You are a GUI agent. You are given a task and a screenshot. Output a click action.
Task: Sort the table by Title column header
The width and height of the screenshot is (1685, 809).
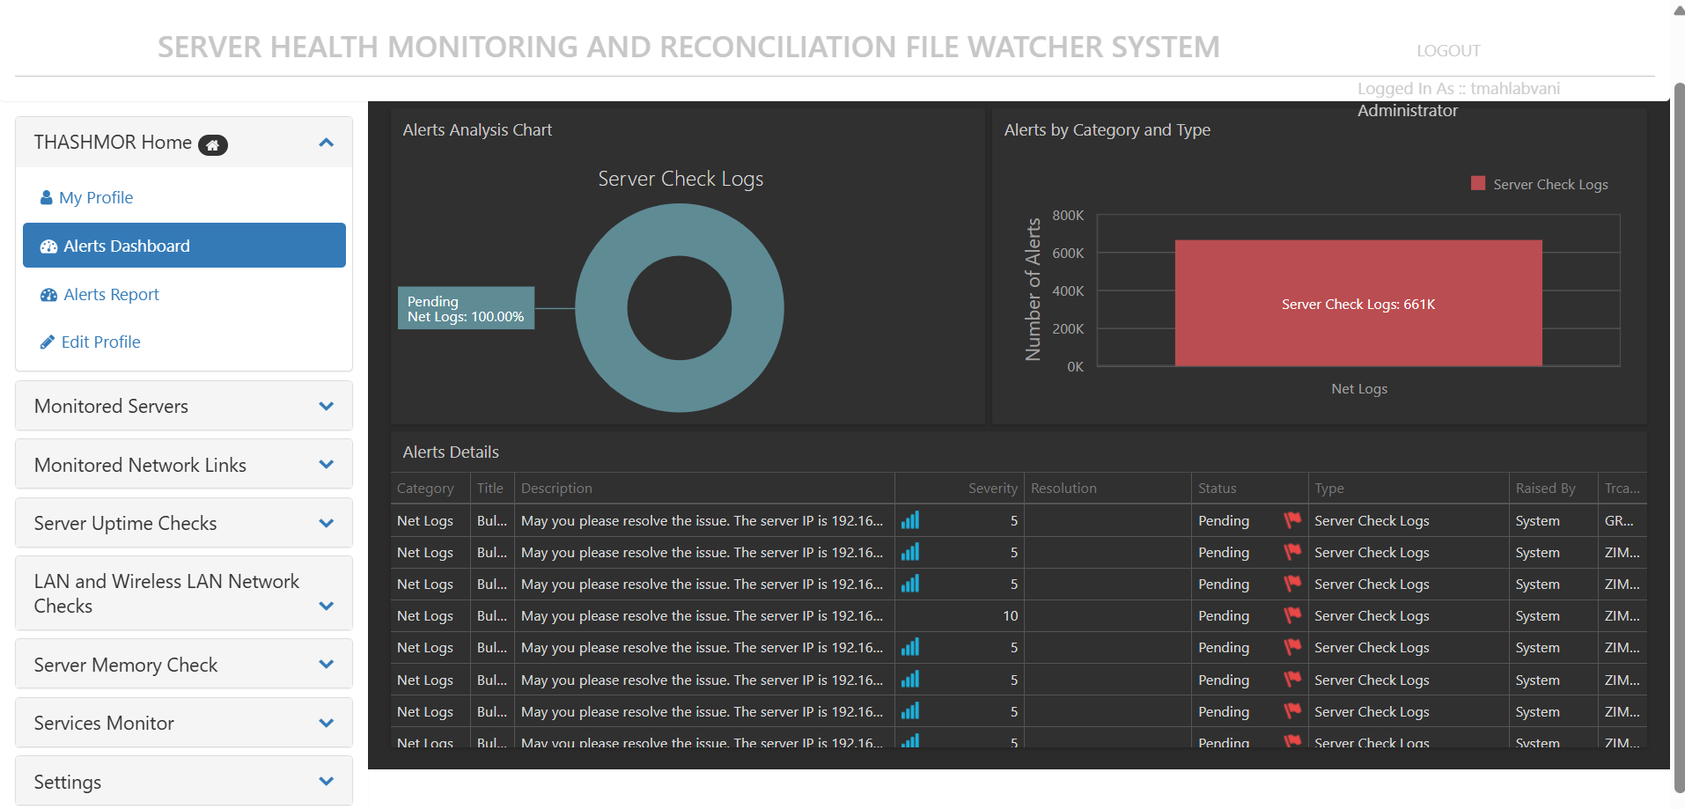(490, 489)
